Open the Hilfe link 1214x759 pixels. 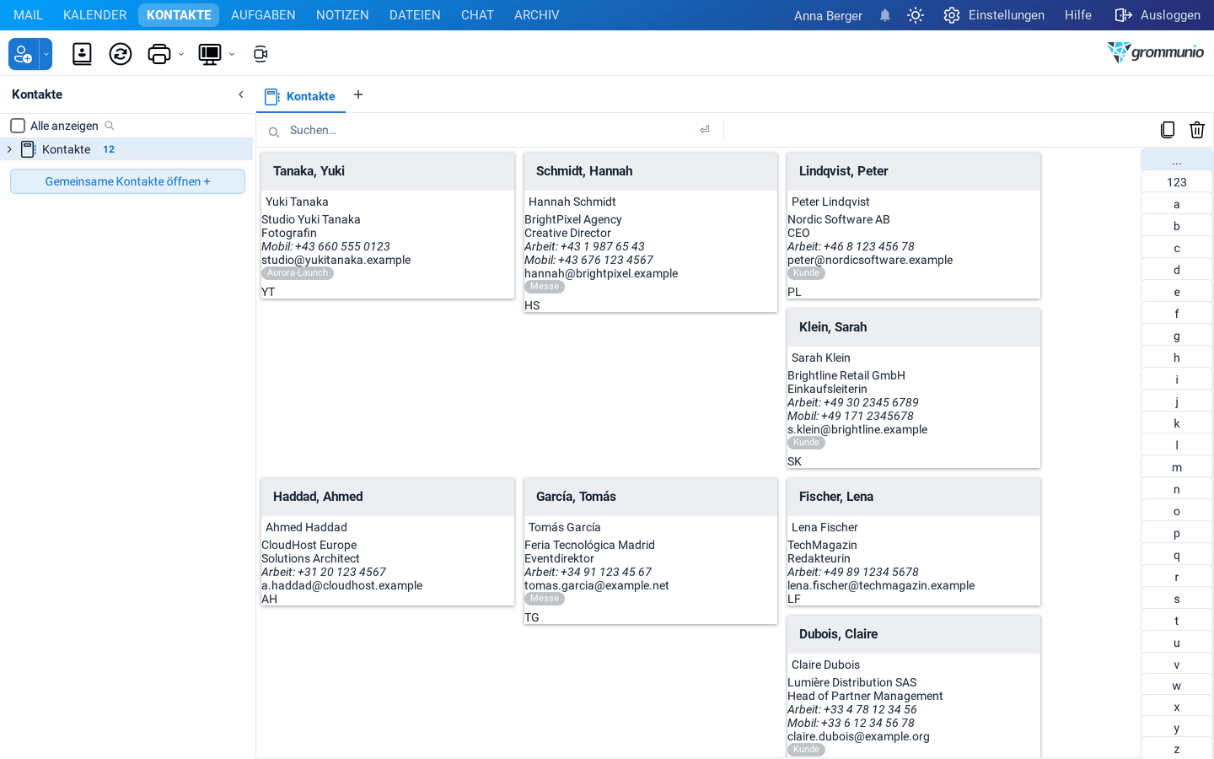(1077, 15)
